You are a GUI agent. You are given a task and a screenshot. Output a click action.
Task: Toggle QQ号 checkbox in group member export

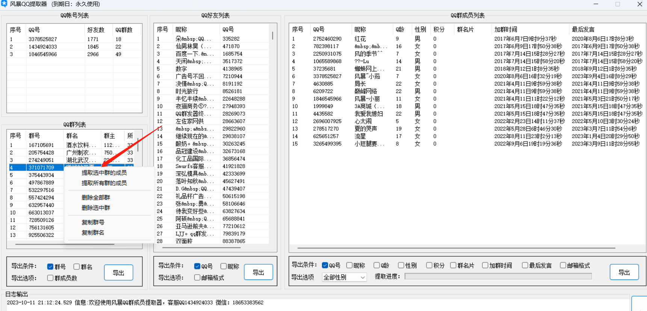[x=325, y=265]
